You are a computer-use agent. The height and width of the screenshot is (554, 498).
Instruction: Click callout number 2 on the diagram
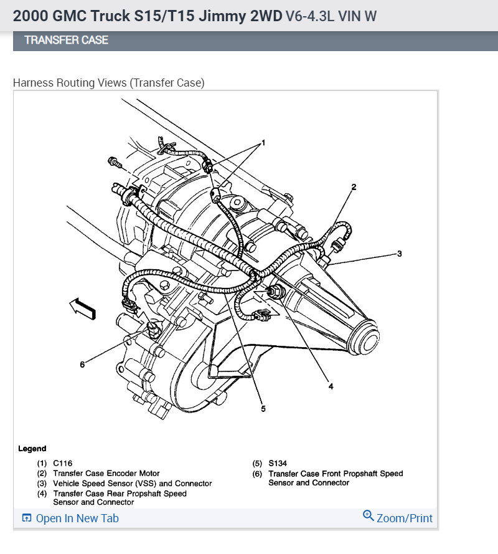pyautogui.click(x=354, y=186)
